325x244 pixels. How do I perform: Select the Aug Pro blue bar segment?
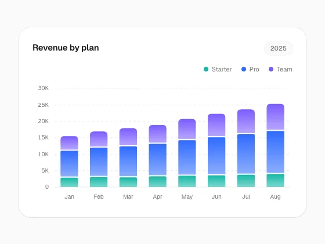tap(276, 152)
